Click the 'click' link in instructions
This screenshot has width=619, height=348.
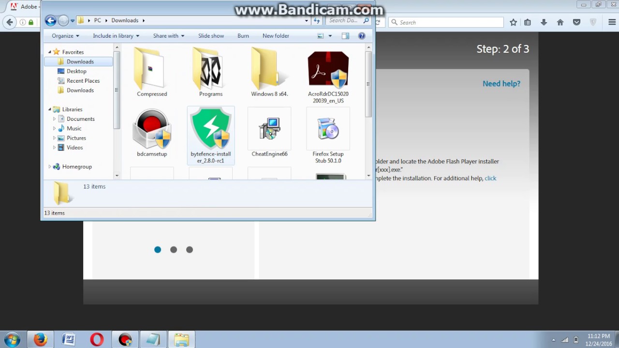click(x=490, y=178)
